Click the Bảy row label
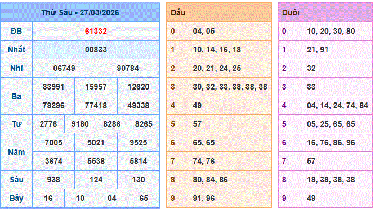 tap(16, 199)
